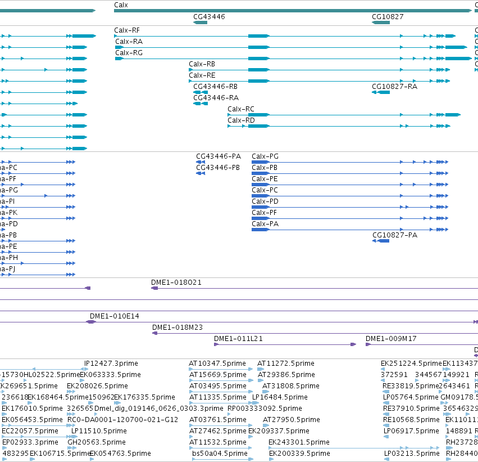The width and height of the screenshot is (478, 462).
Task: Click the EK056453.5prime EST label
Action: [x=33, y=420]
